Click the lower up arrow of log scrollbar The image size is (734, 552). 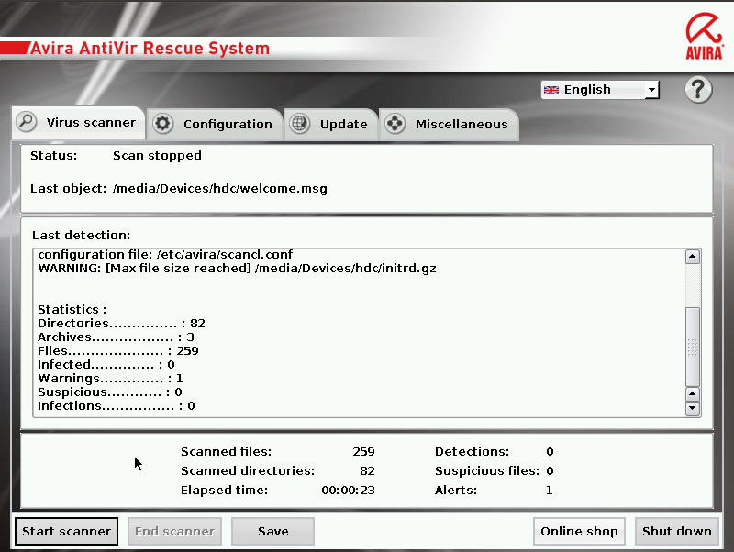point(693,394)
